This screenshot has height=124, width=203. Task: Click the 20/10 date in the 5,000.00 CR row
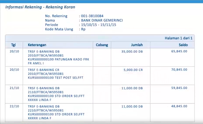pos(14,70)
